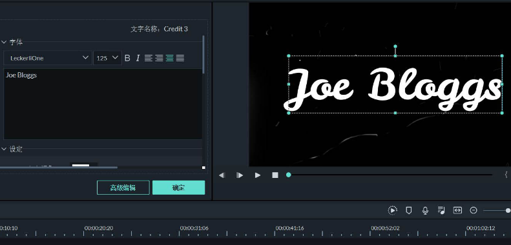The width and height of the screenshot is (511, 245).
Task: Toggle bold text formatting
Action: (127, 58)
